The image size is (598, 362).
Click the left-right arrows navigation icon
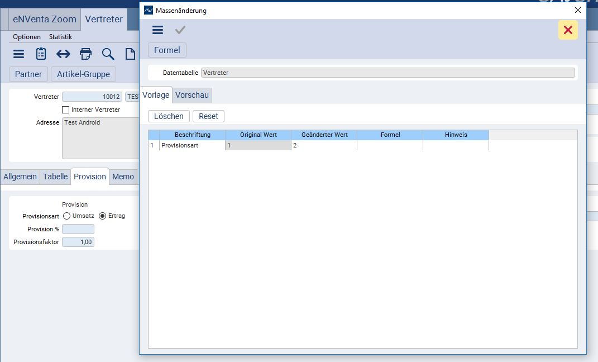point(63,54)
